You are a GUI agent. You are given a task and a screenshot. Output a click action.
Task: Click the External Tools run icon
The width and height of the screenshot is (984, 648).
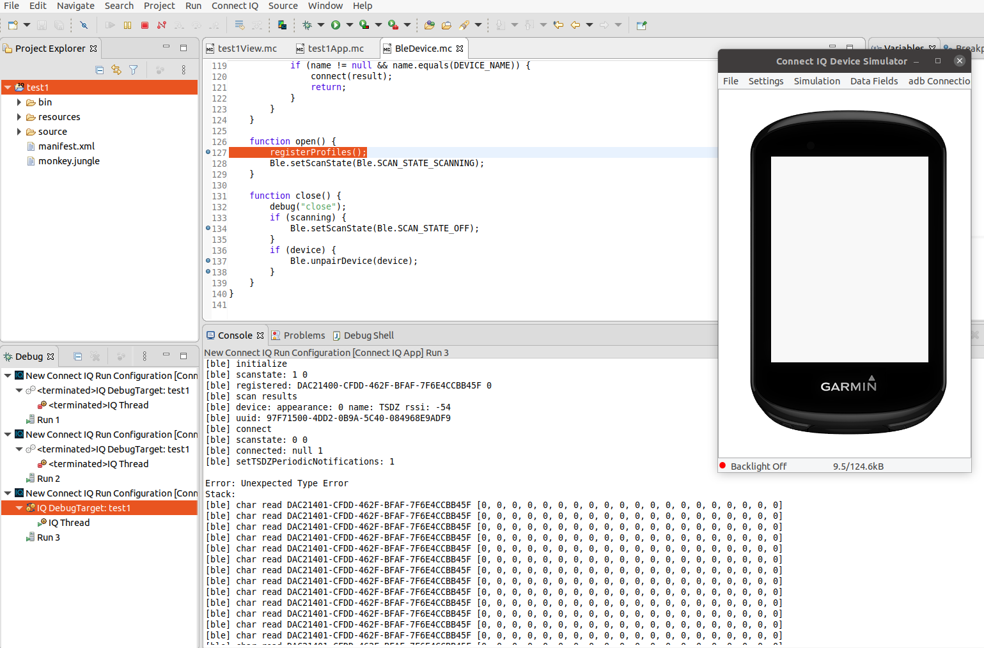tap(393, 25)
